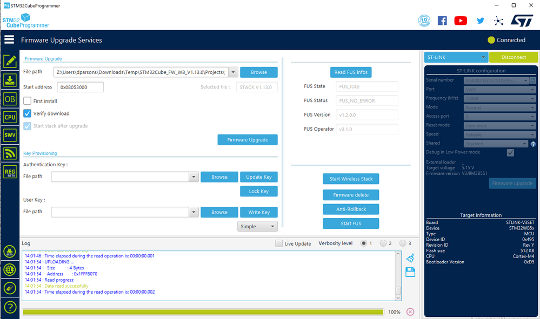Click the Write Key button
The width and height of the screenshot is (540, 319).
coord(258,212)
